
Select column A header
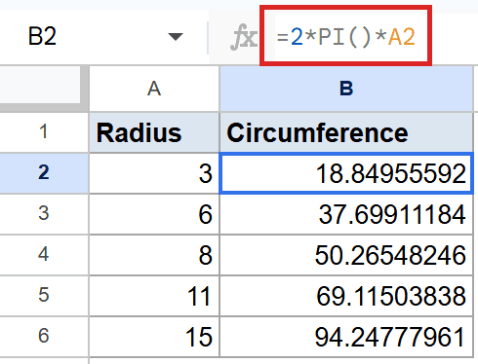154,89
